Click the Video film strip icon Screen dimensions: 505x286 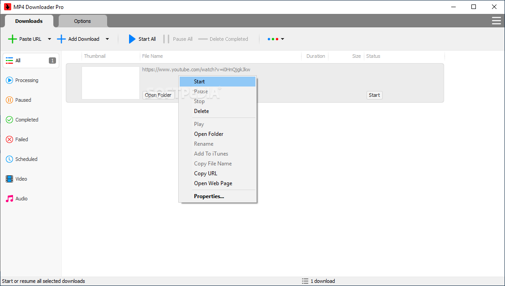(x=9, y=179)
